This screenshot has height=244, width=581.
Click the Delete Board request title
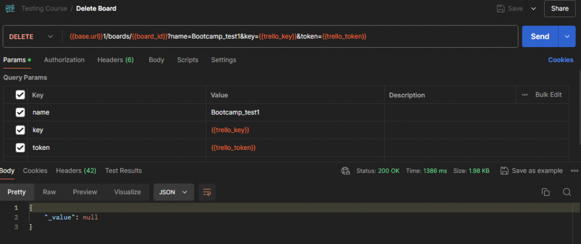[96, 8]
